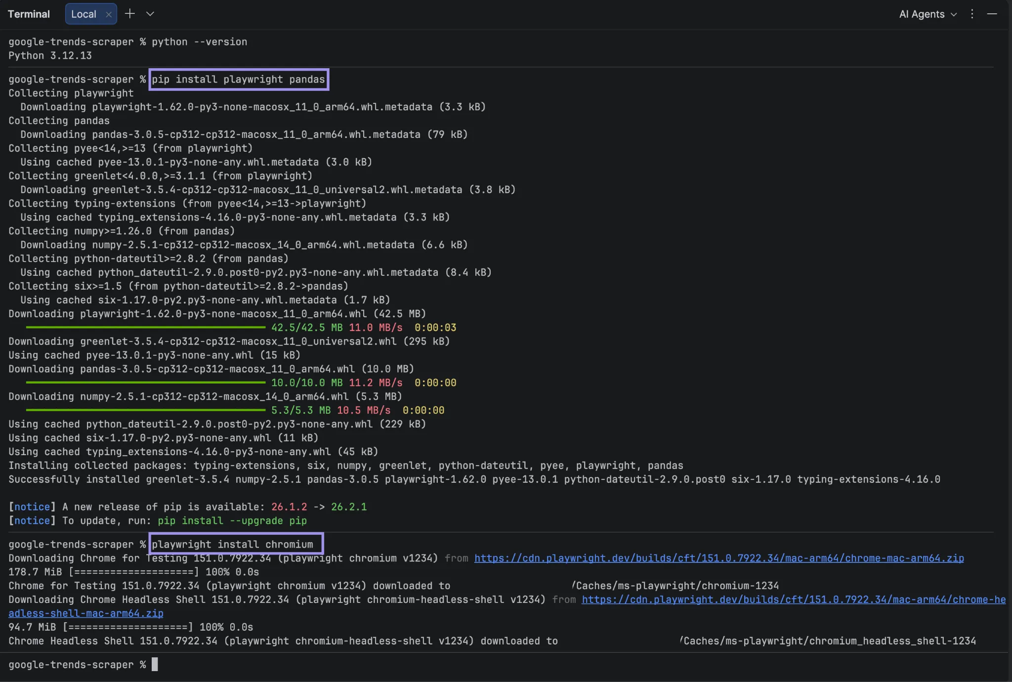The width and height of the screenshot is (1012, 682).
Task: Click the '178.7 MiB' download progress line
Action: pyautogui.click(x=133, y=572)
